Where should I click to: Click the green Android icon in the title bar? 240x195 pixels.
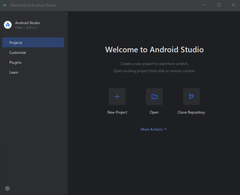[x=5, y=5]
